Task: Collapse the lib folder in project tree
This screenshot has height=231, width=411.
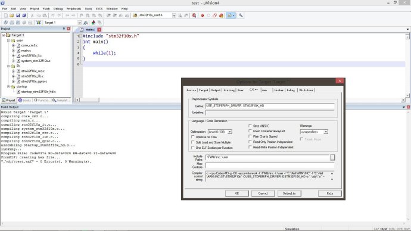Action: [8, 66]
